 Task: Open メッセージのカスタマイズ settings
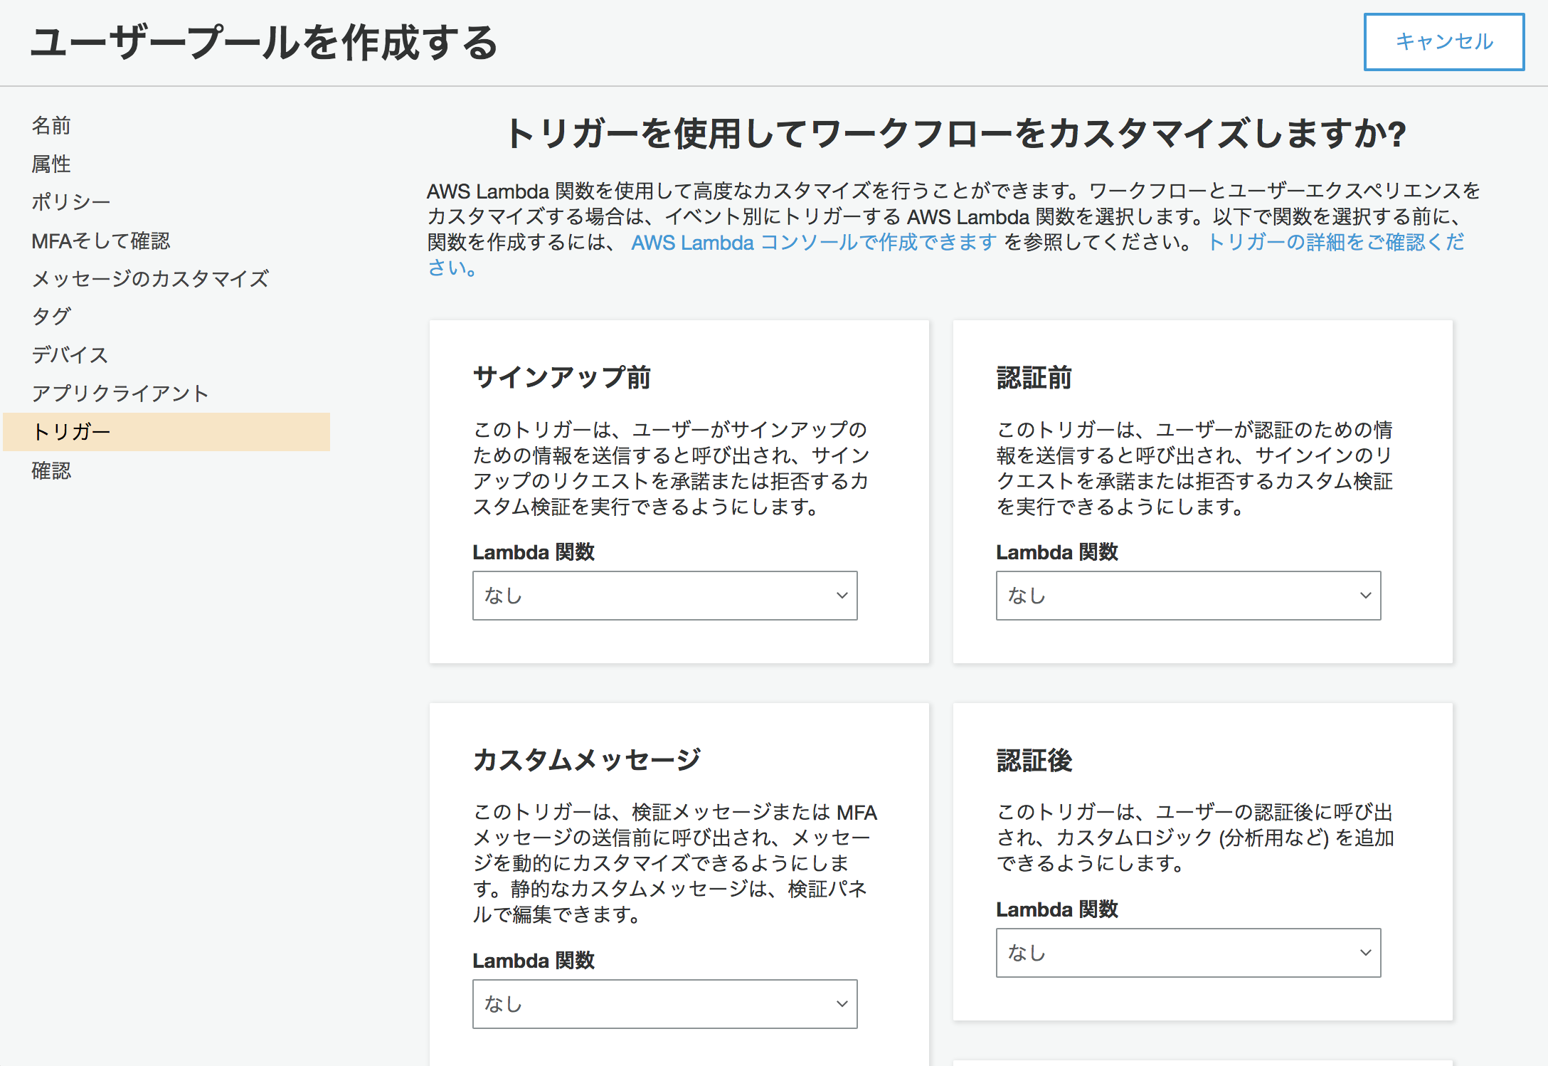click(149, 279)
